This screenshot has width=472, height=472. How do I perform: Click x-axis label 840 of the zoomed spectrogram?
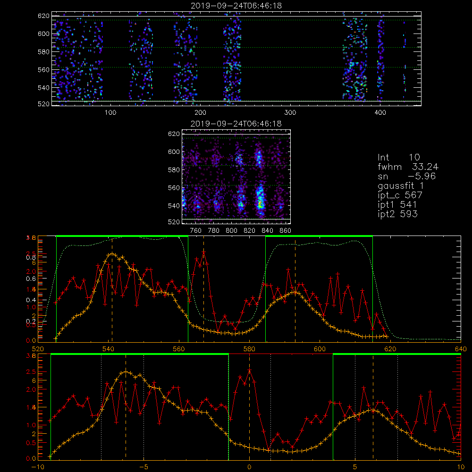coord(267,231)
